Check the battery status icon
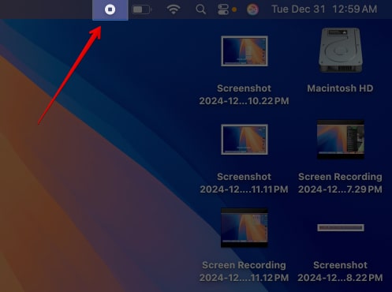 [x=141, y=9]
